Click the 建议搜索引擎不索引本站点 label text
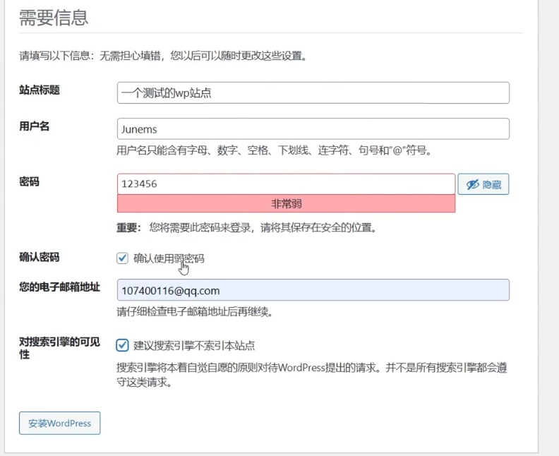Image resolution: width=559 pixels, height=456 pixels. pyautogui.click(x=194, y=346)
